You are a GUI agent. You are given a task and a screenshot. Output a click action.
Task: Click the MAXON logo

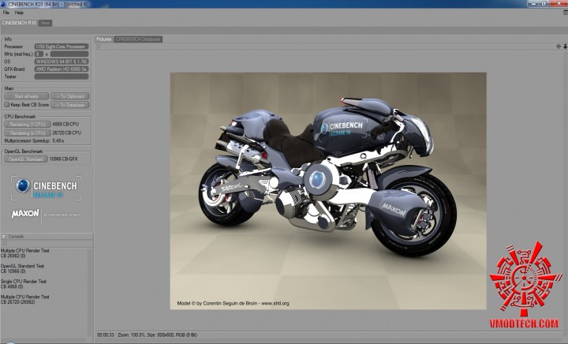tap(25, 214)
